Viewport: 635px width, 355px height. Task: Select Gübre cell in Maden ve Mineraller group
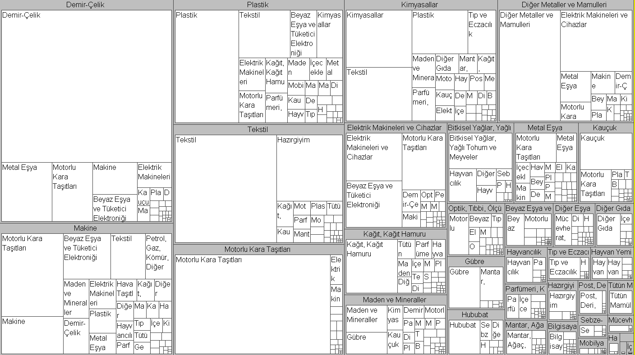click(x=366, y=343)
